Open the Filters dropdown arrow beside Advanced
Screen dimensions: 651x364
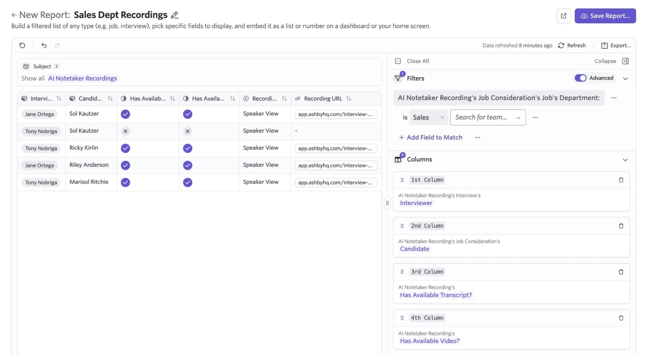(625, 78)
